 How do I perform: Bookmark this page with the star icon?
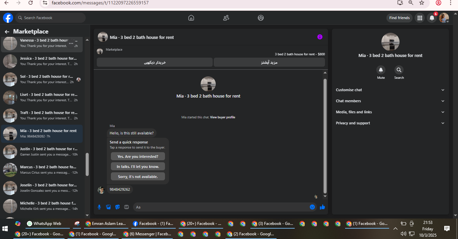(422, 3)
